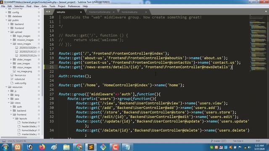Screen dimensions: 269x151
Task: Collapse the layouts folder
Action: click(13, 118)
